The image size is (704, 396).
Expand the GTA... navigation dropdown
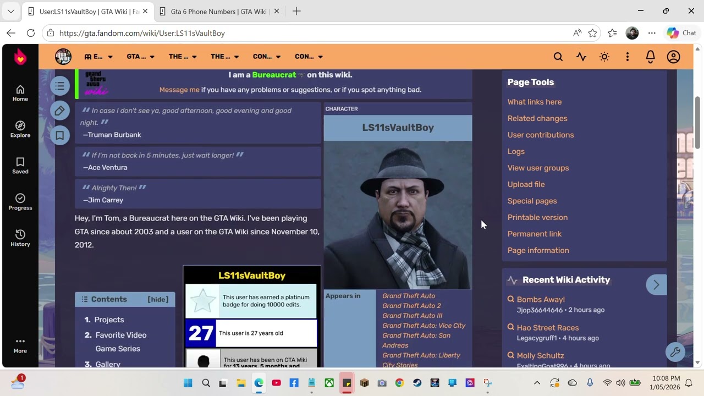141,57
